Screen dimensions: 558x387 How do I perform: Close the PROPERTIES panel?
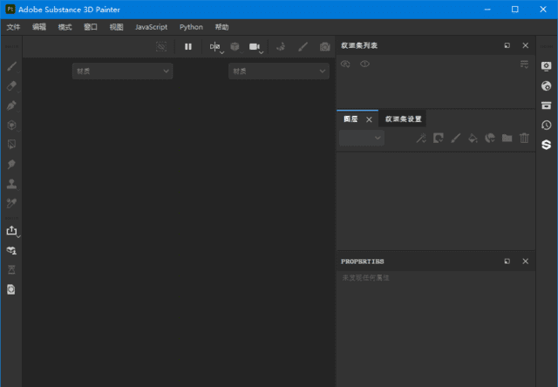tap(525, 261)
